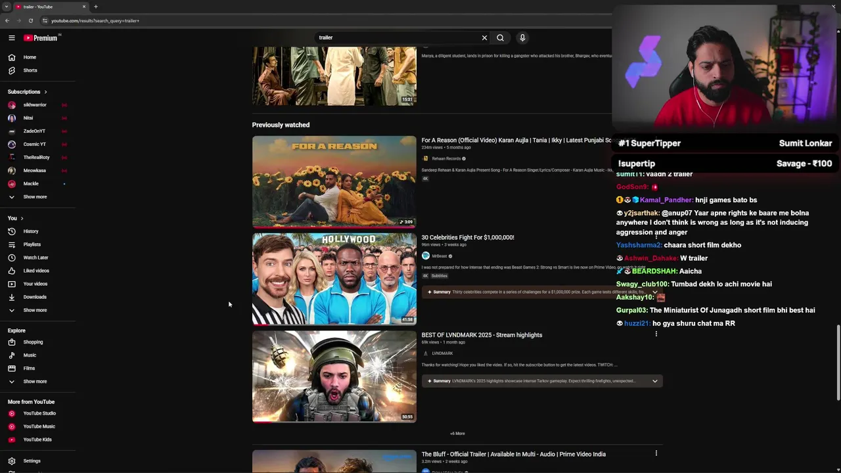Reload the page with browser refresh

(x=30, y=20)
